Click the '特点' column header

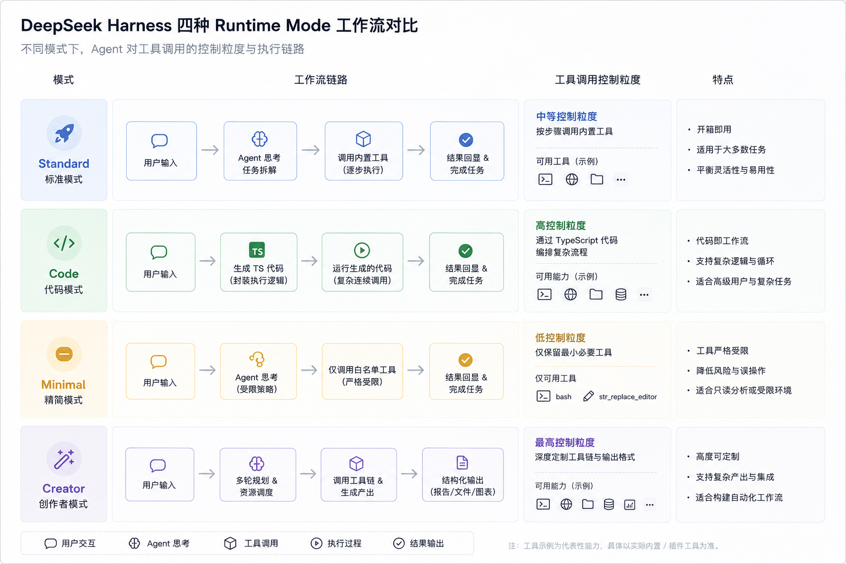[723, 80]
